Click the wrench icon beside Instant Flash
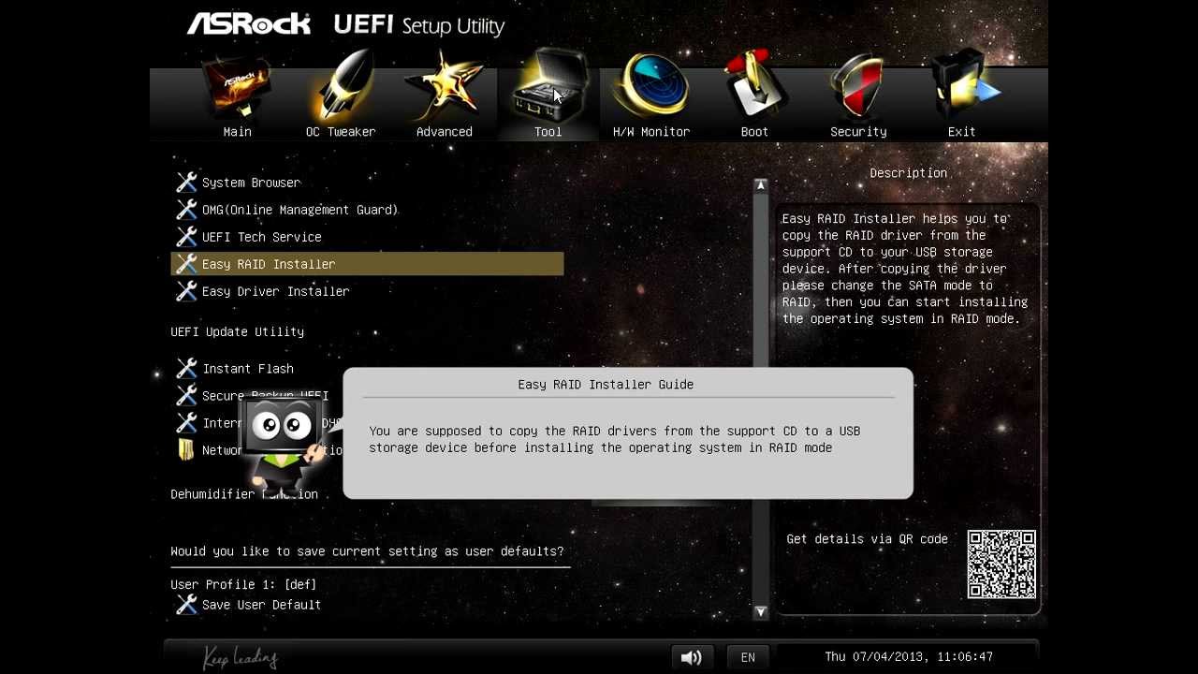This screenshot has width=1198, height=674. pos(186,368)
